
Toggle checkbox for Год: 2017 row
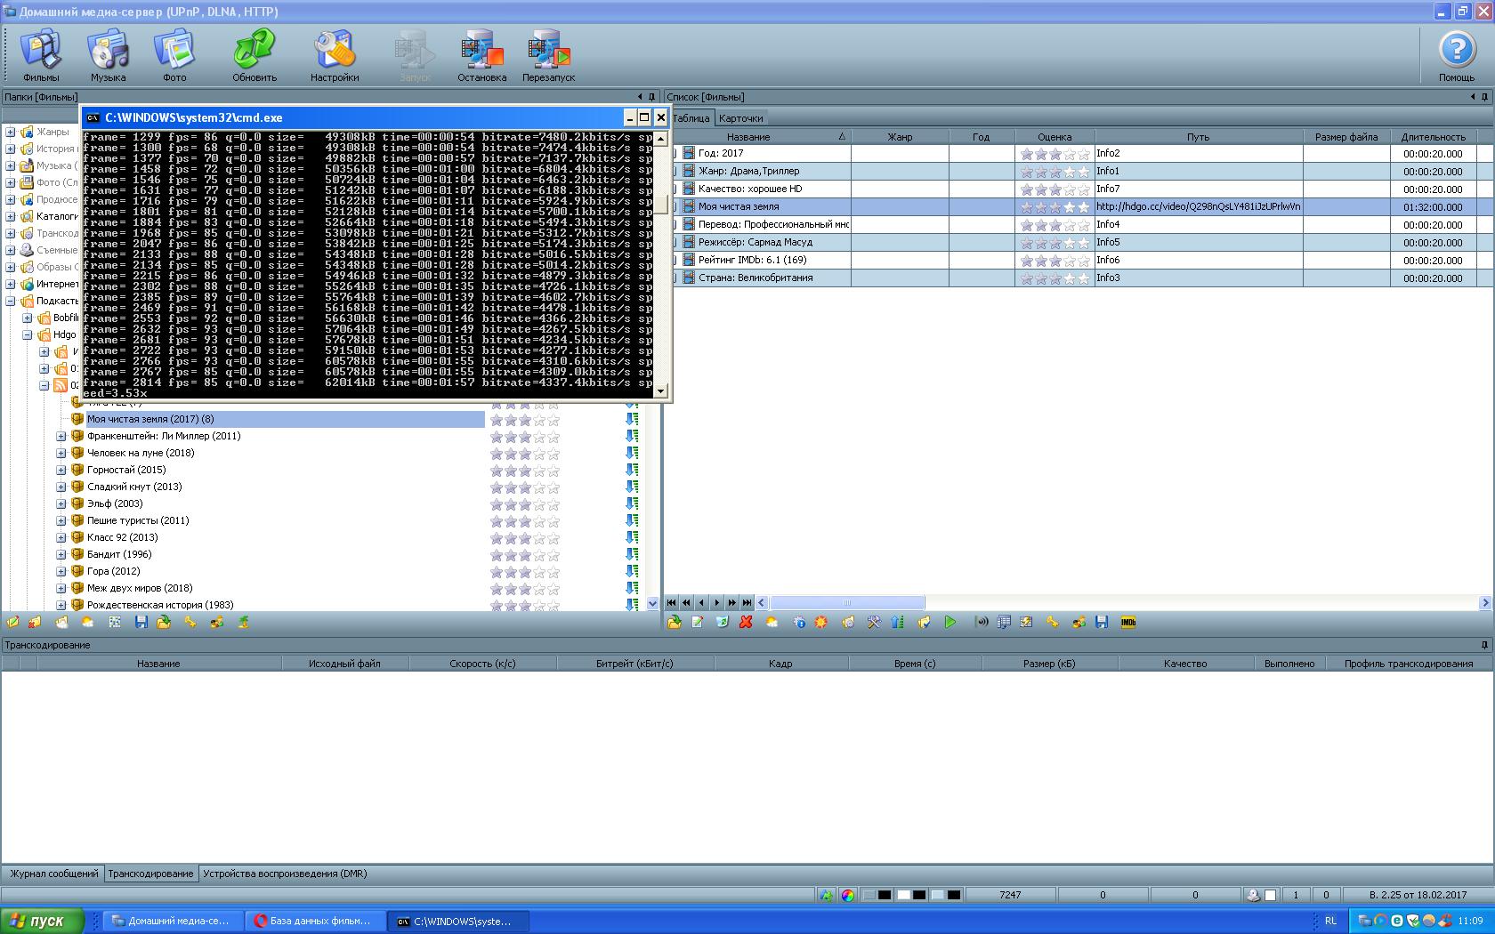pos(674,153)
